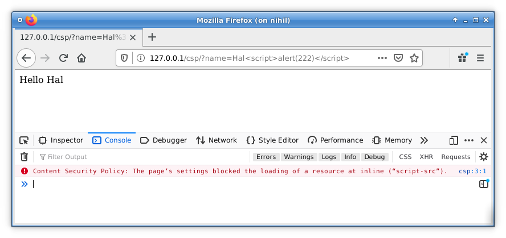
Task: Click the Firefox logo in title bar
Action: click(31, 20)
